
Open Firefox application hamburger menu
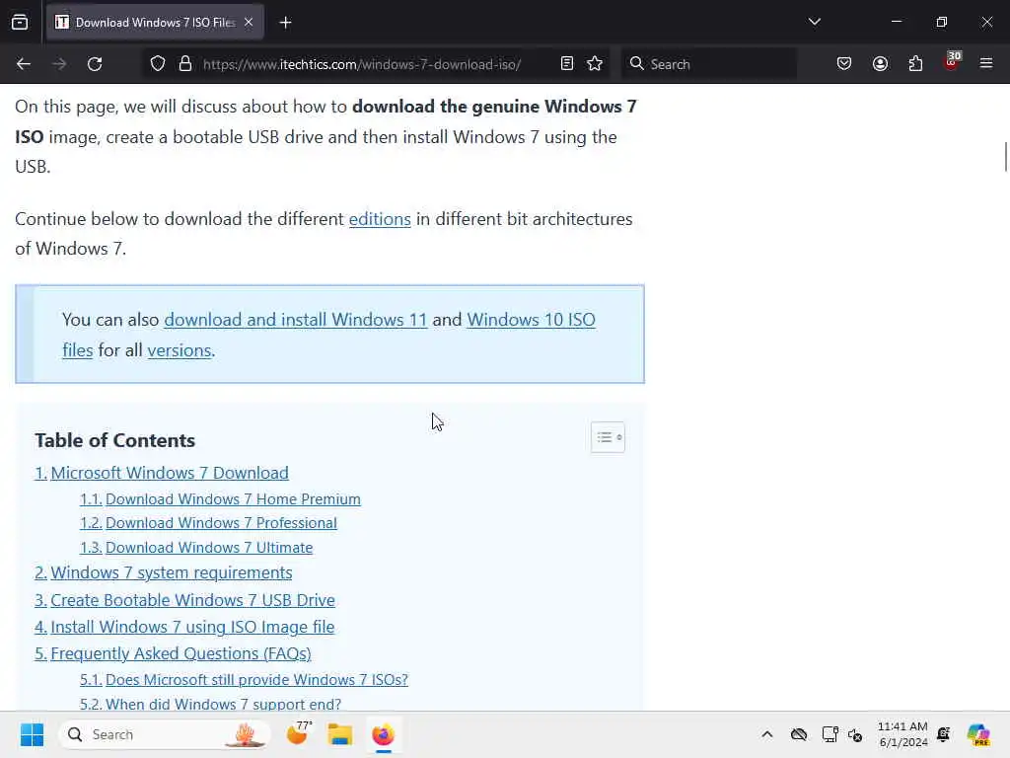pos(985,63)
